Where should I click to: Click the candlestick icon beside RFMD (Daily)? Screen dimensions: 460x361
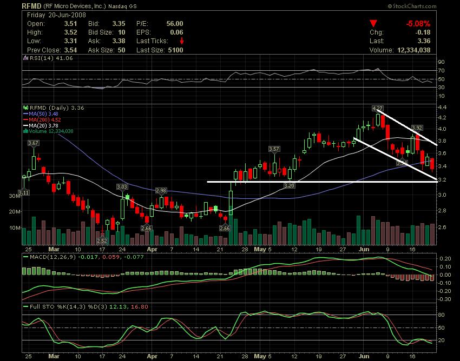[26, 108]
